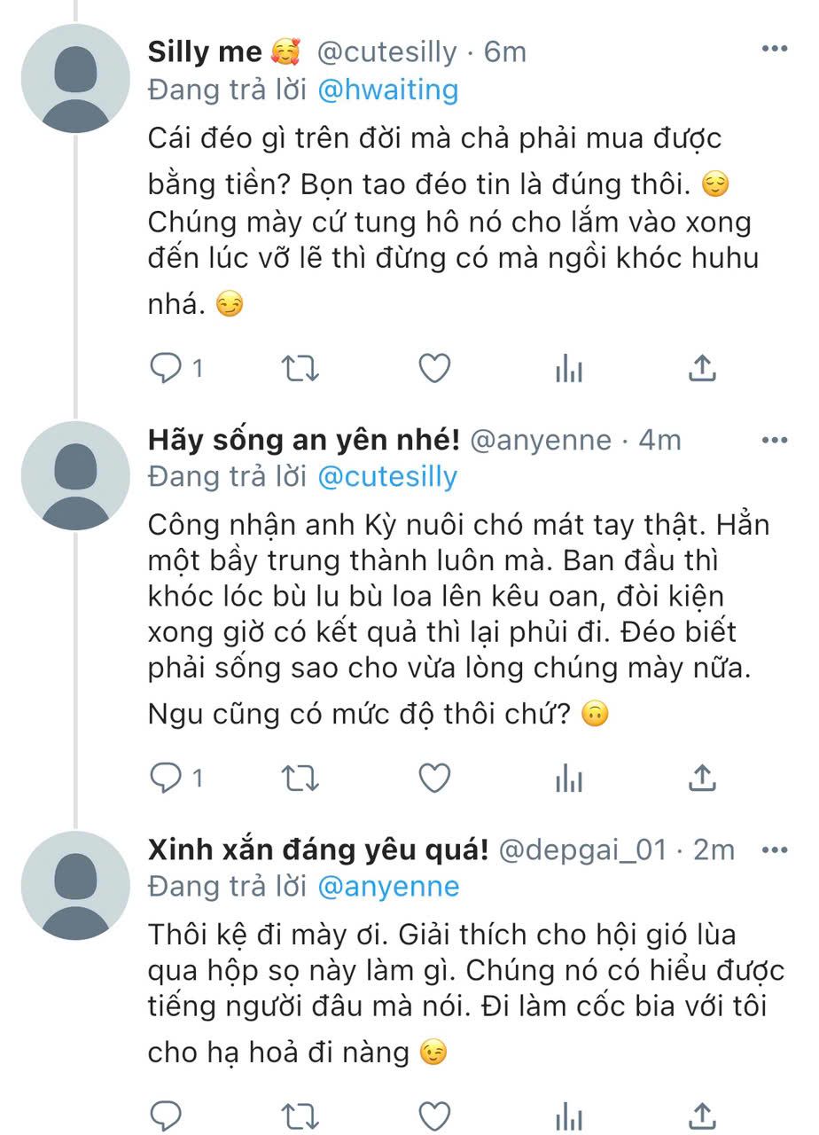
Task: Open the @hwaiting mention link
Action: pyautogui.click(x=389, y=90)
